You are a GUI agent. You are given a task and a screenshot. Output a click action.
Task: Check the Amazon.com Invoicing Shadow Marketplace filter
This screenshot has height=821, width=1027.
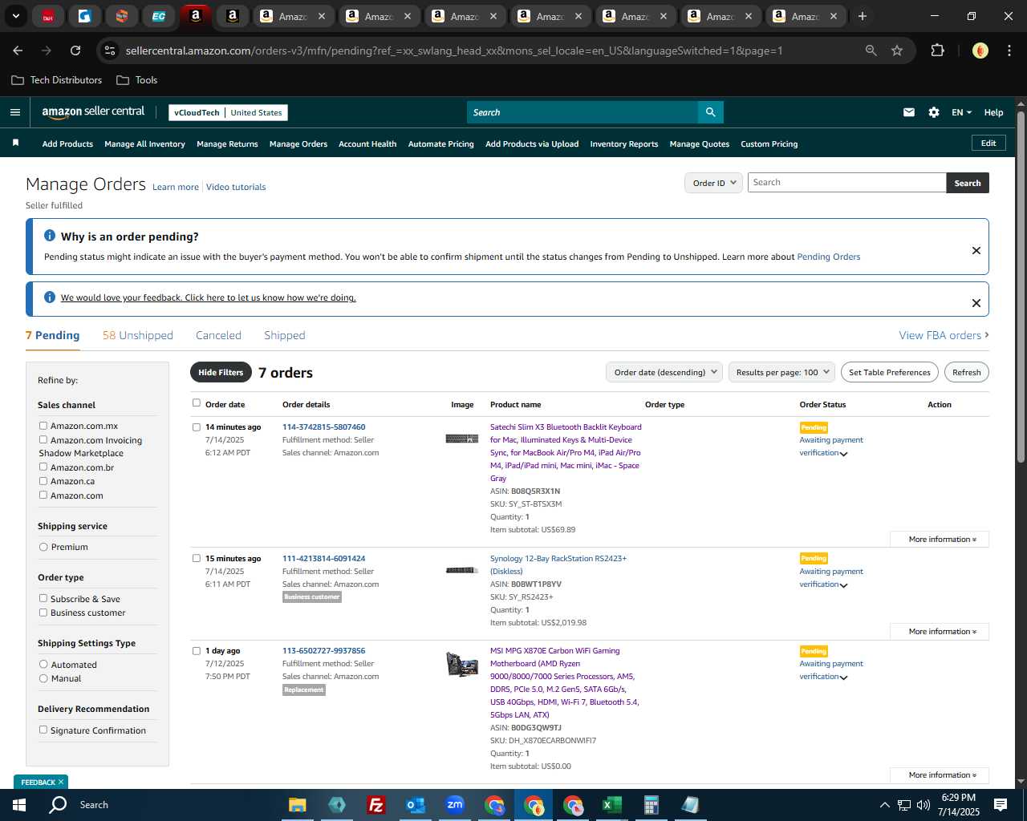[x=43, y=439]
